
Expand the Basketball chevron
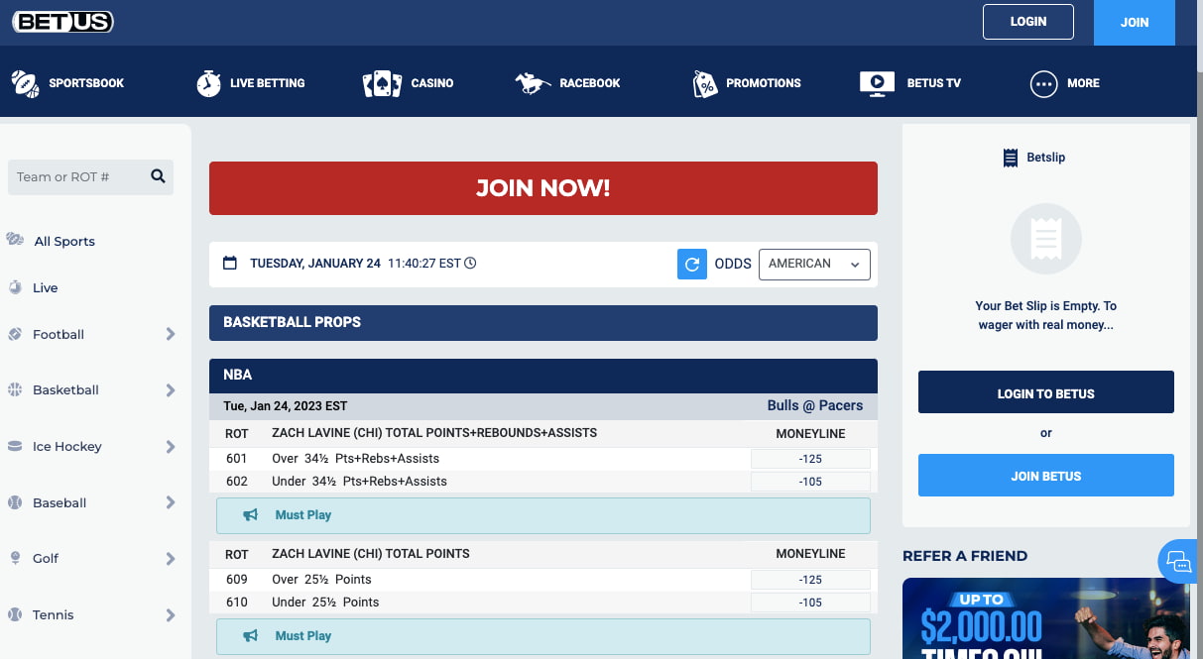[170, 389]
